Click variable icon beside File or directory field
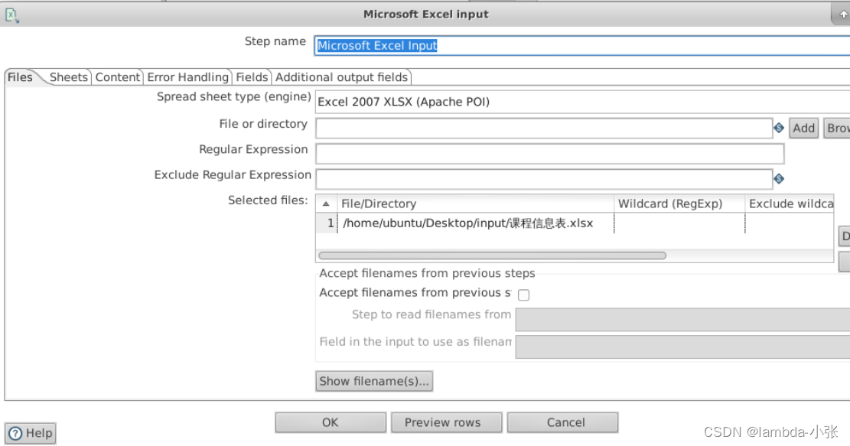Viewport: 850px width, 446px height. tap(779, 128)
